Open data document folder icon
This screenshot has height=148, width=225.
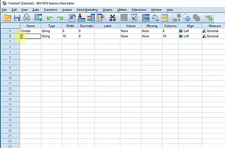click(x=7, y=18)
